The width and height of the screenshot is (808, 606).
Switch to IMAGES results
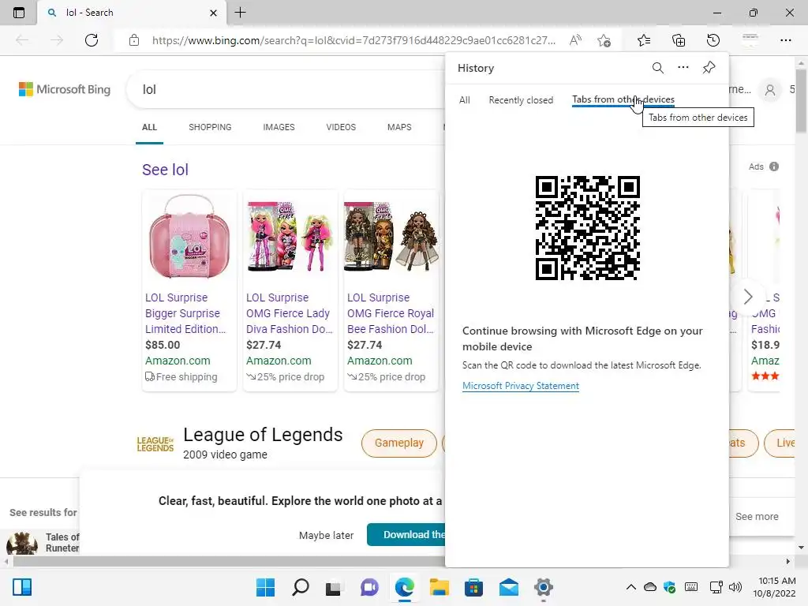279,127
